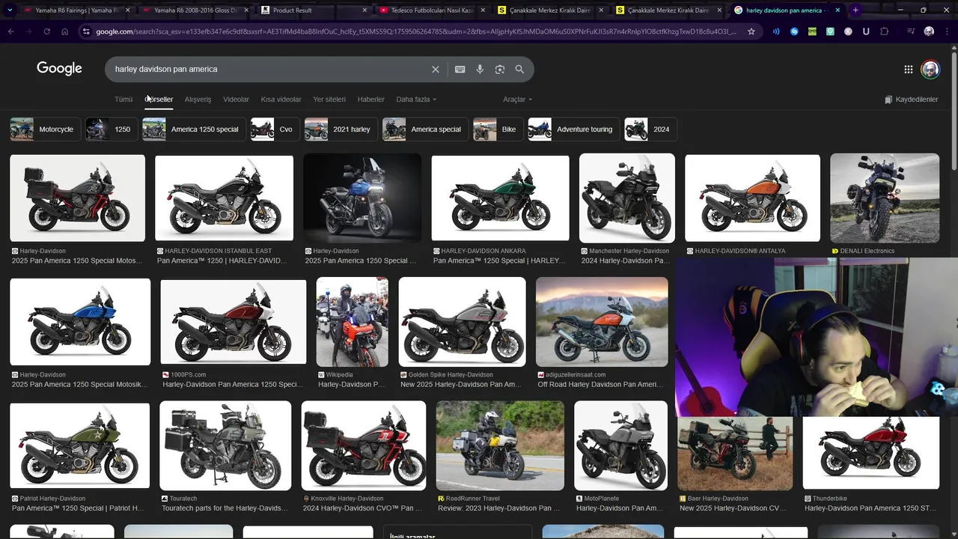
Task: Filter by 'Motorcycle' chip
Action: [45, 130]
